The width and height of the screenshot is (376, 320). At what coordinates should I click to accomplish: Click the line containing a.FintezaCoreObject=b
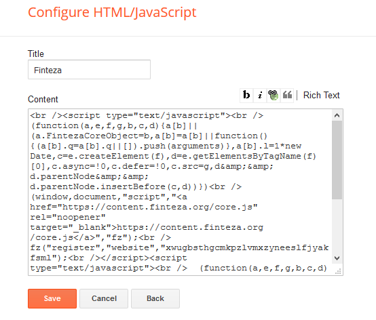149,136
